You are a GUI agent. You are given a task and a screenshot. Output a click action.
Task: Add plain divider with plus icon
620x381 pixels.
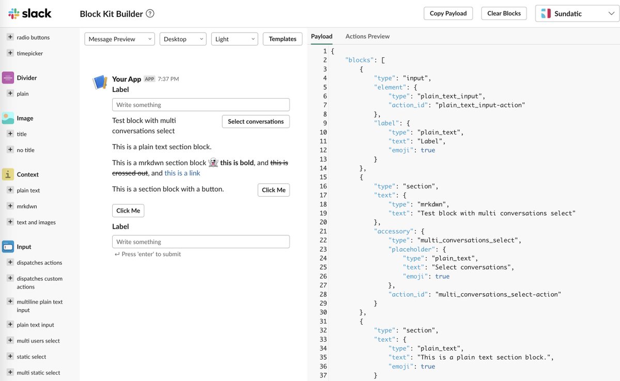pos(10,93)
